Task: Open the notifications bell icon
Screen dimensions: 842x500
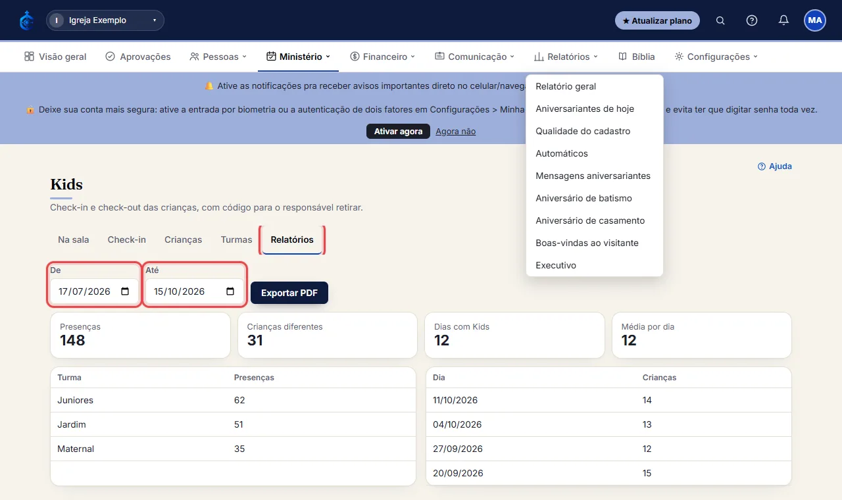Action: pos(783,20)
